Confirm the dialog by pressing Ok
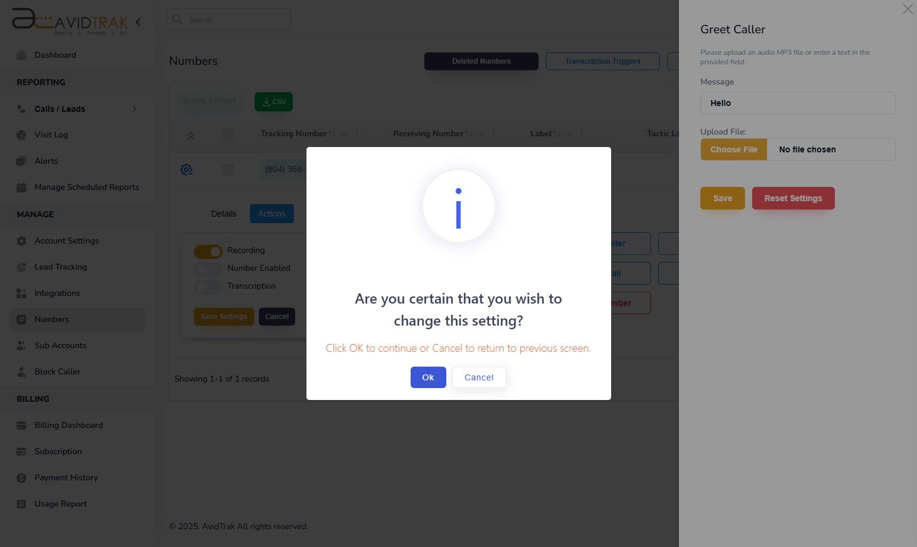 click(428, 377)
